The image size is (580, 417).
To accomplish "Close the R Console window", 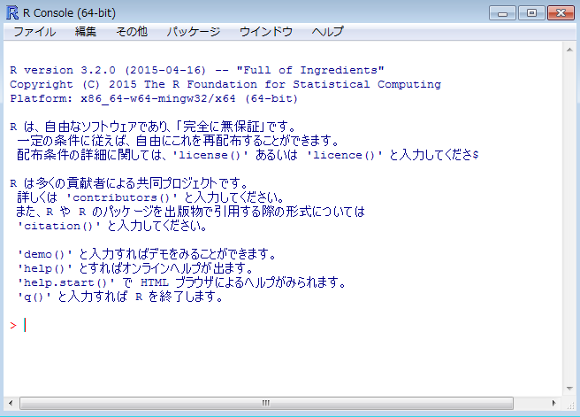I will (561, 13).
